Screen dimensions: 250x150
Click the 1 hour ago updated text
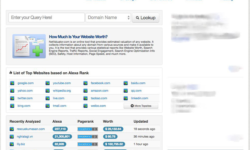pyautogui.click(x=141, y=144)
